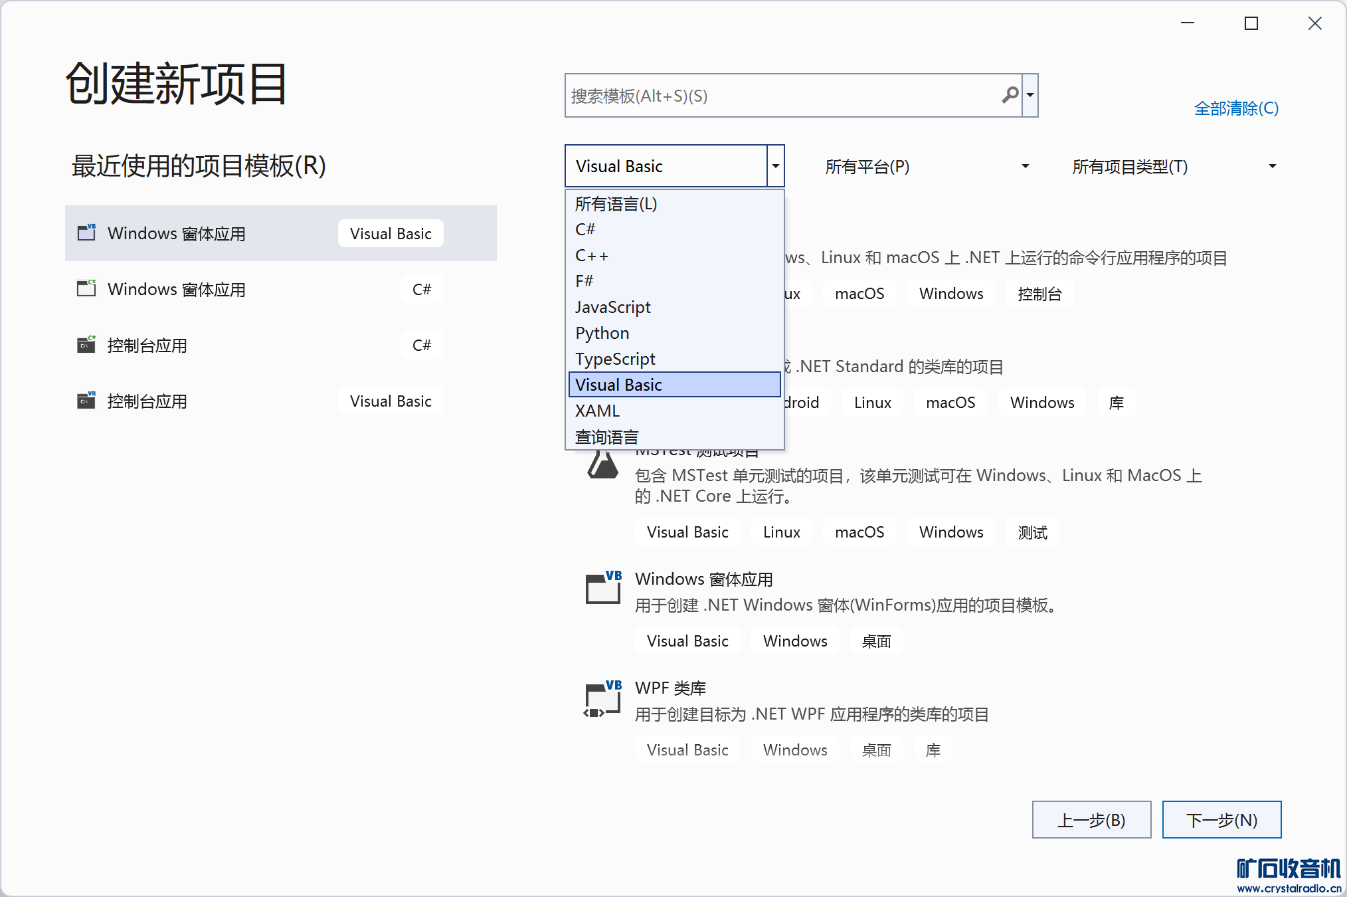This screenshot has width=1347, height=897.
Task: Click the search magnifier icon
Action: coord(1010,96)
